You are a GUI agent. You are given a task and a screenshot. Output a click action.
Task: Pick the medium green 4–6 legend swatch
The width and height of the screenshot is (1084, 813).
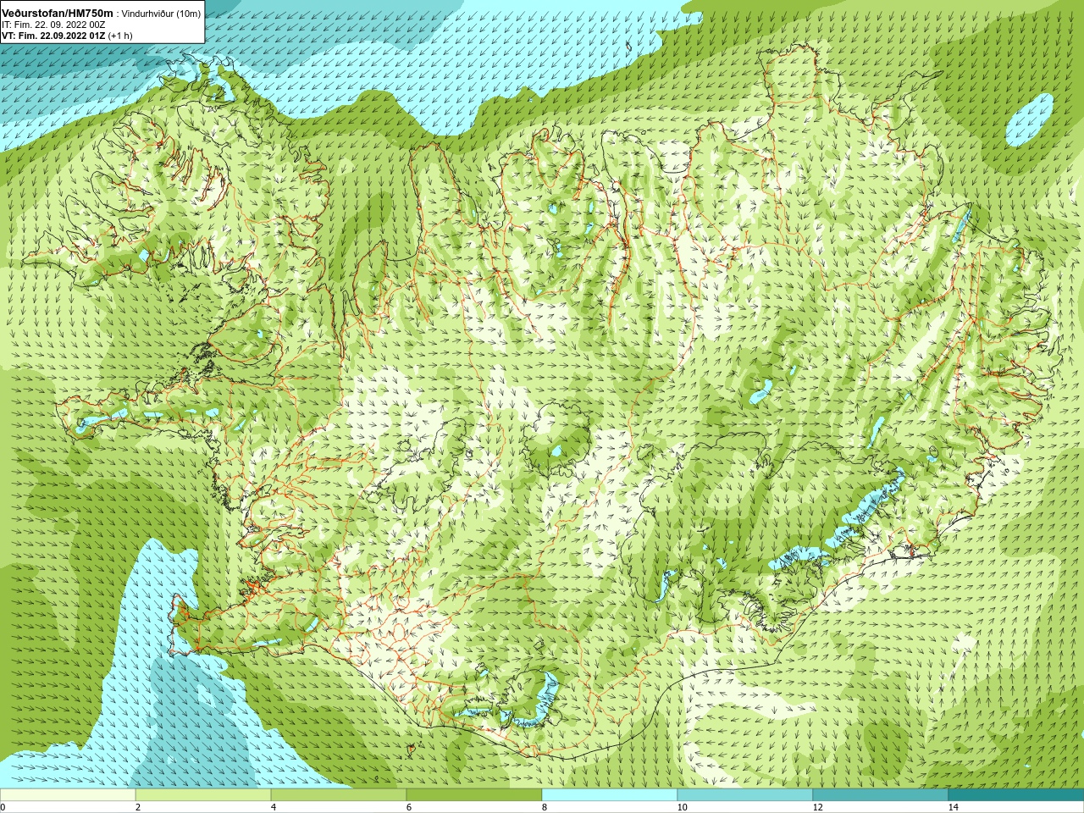pyautogui.click(x=339, y=795)
